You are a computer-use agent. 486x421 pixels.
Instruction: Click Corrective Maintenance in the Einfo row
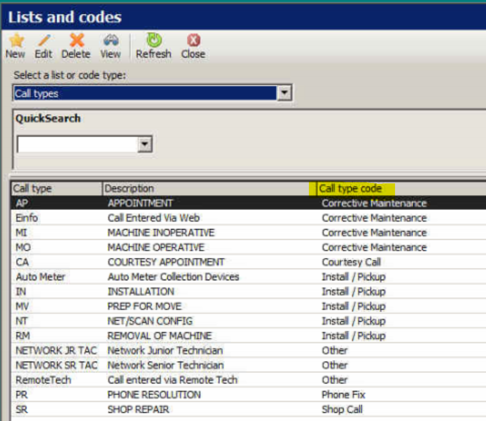pyautogui.click(x=374, y=218)
